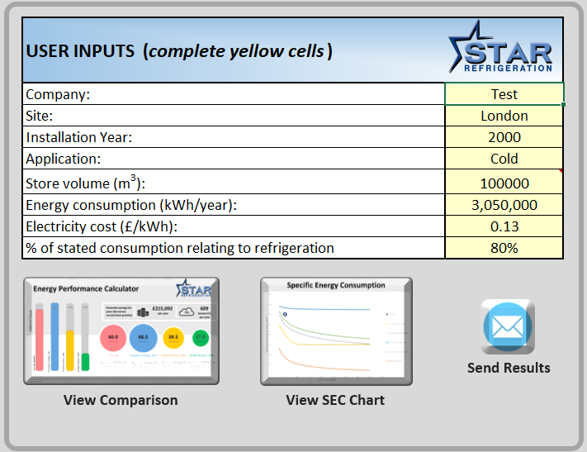This screenshot has width=587, height=452.
Task: Select the Electricity cost cell 0.13
Action: tap(504, 226)
